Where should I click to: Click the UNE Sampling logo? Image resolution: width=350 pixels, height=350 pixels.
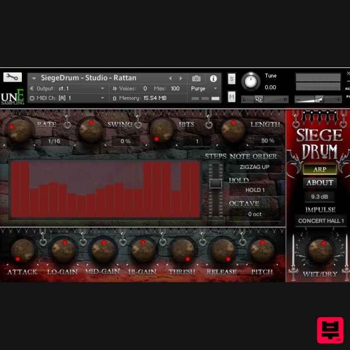click(13, 97)
